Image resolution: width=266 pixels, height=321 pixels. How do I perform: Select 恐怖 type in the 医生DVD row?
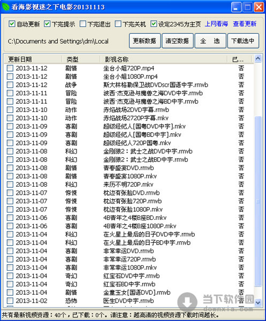(71, 301)
